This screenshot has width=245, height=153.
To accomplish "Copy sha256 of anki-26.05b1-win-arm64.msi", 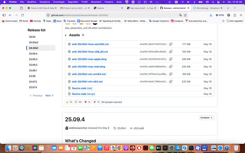I will [x=171, y=74].
